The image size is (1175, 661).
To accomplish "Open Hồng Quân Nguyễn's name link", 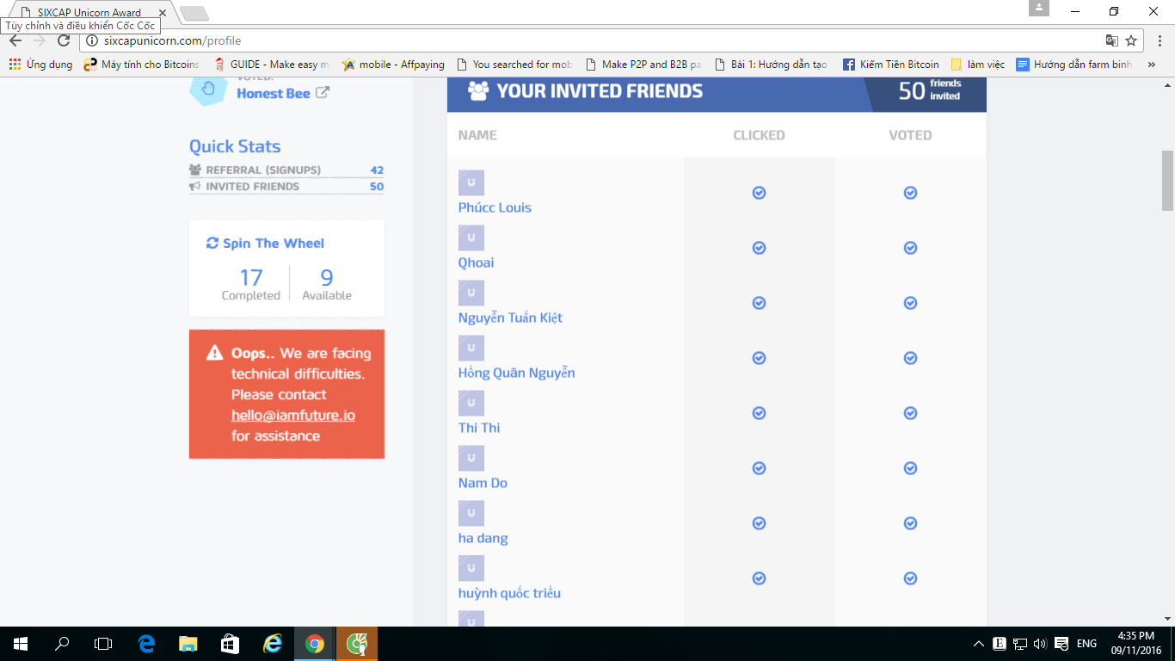I will pyautogui.click(x=516, y=373).
